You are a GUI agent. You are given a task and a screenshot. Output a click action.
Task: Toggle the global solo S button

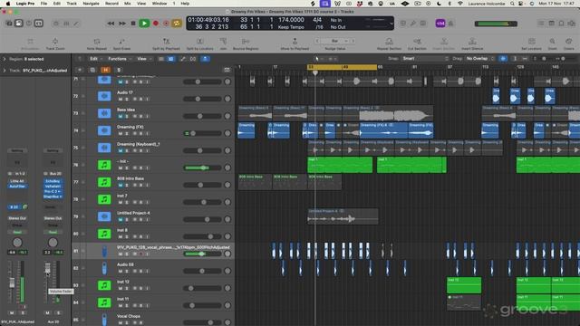click(119, 70)
